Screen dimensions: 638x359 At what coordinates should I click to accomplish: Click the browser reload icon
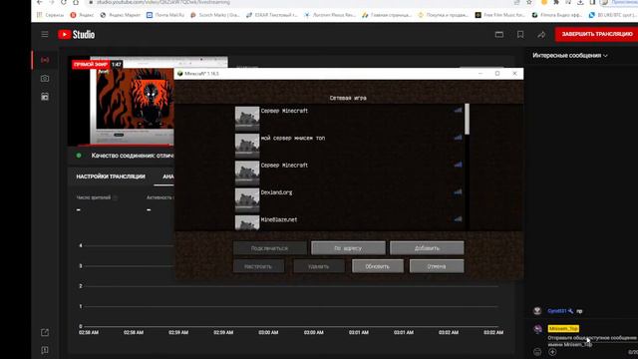(x=64, y=2)
